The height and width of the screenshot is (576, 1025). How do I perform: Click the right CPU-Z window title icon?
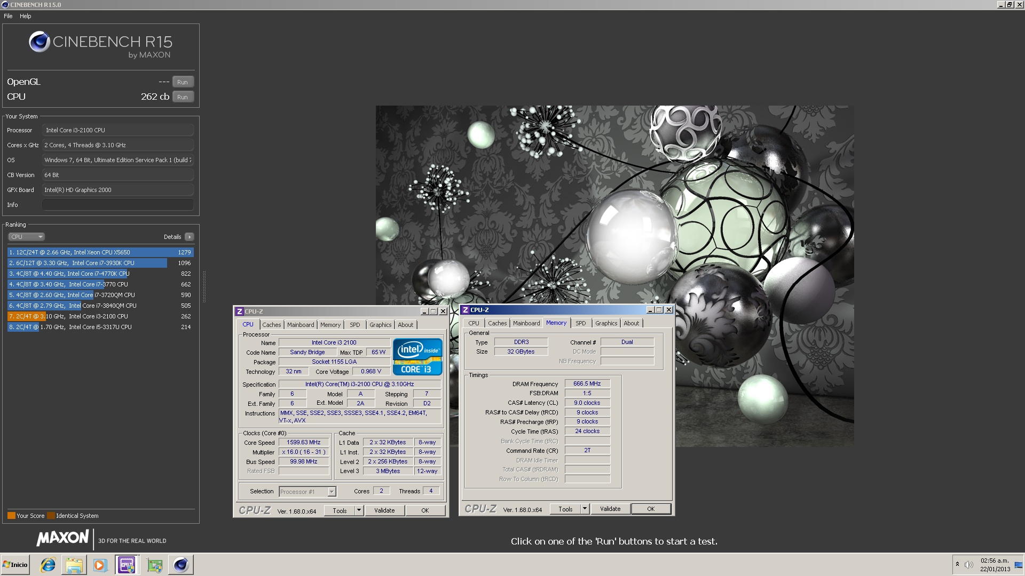tap(466, 310)
